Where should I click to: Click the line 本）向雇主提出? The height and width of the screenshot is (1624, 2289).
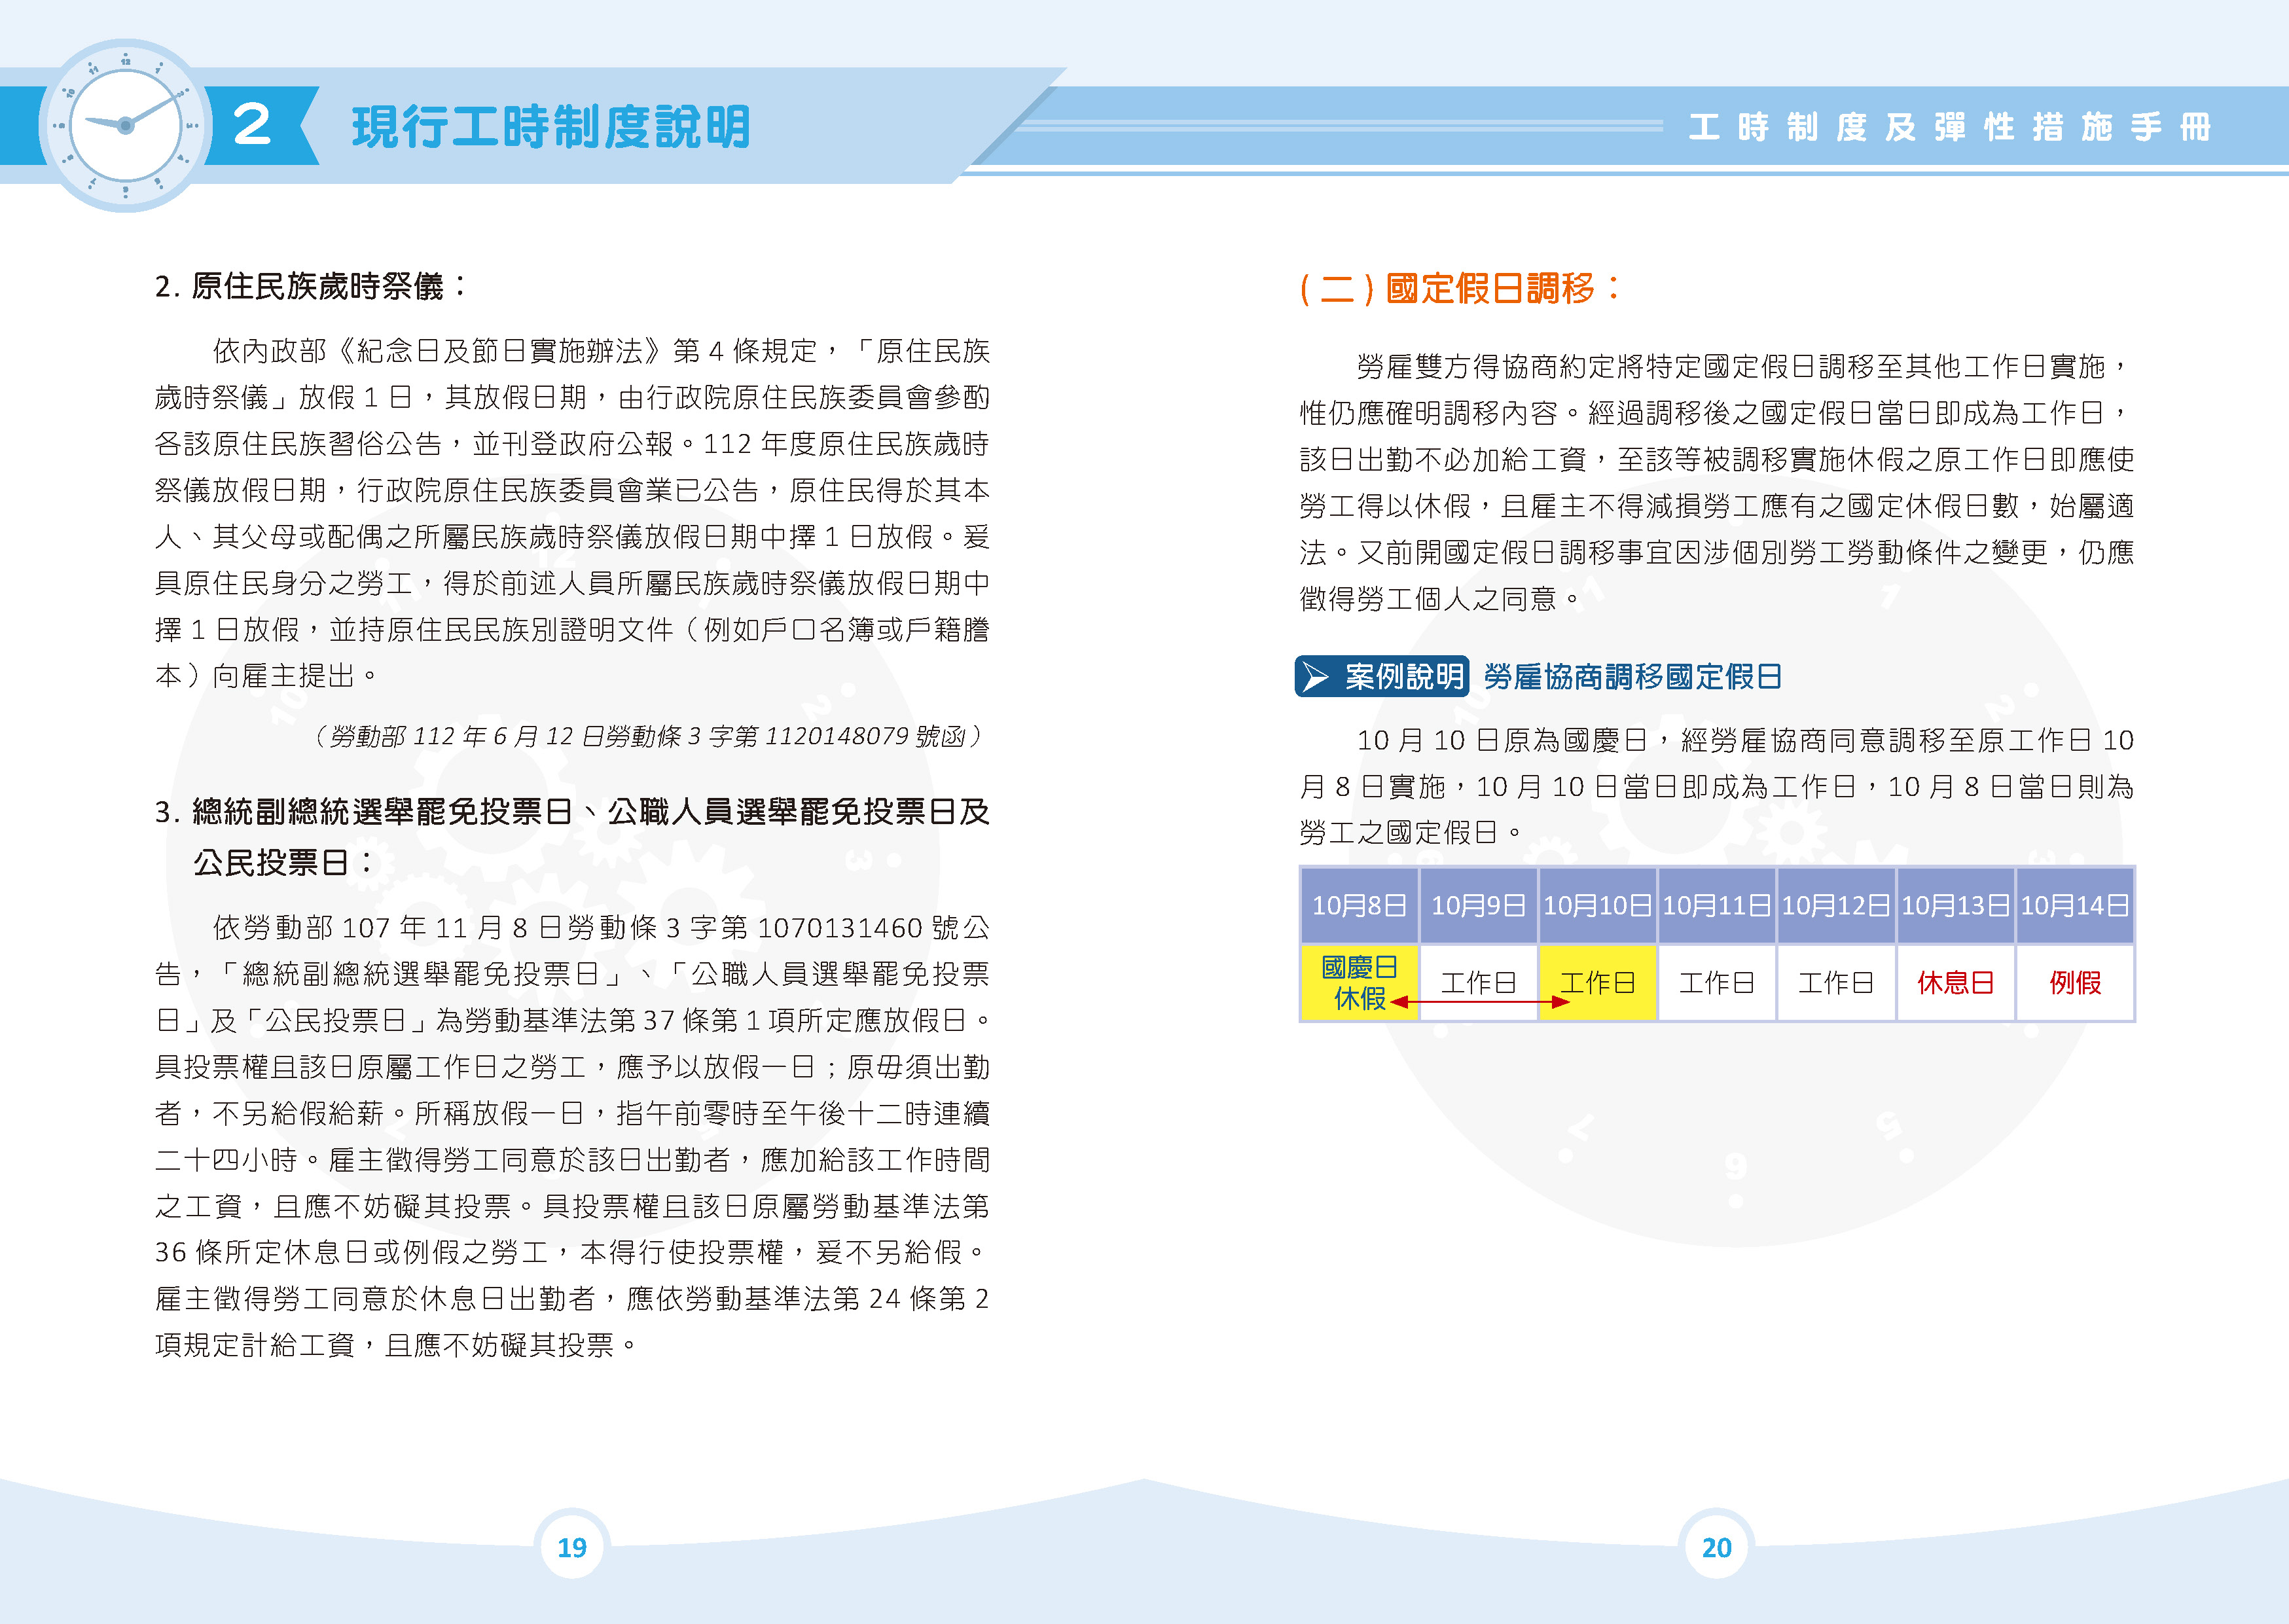(x=267, y=676)
